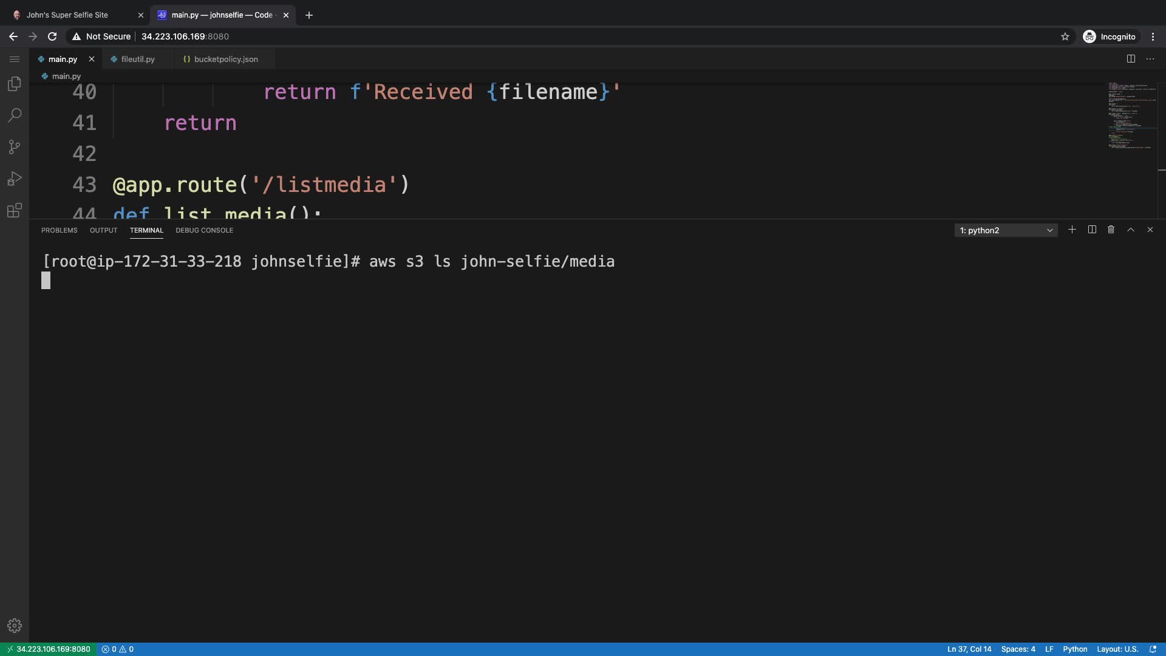Screen dimensions: 1166x656
Task: Toggle the hamburger application menu
Action: point(15,59)
